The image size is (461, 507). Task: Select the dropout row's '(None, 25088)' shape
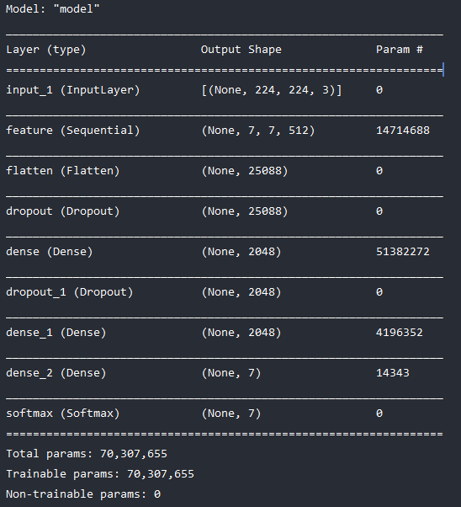pos(245,211)
